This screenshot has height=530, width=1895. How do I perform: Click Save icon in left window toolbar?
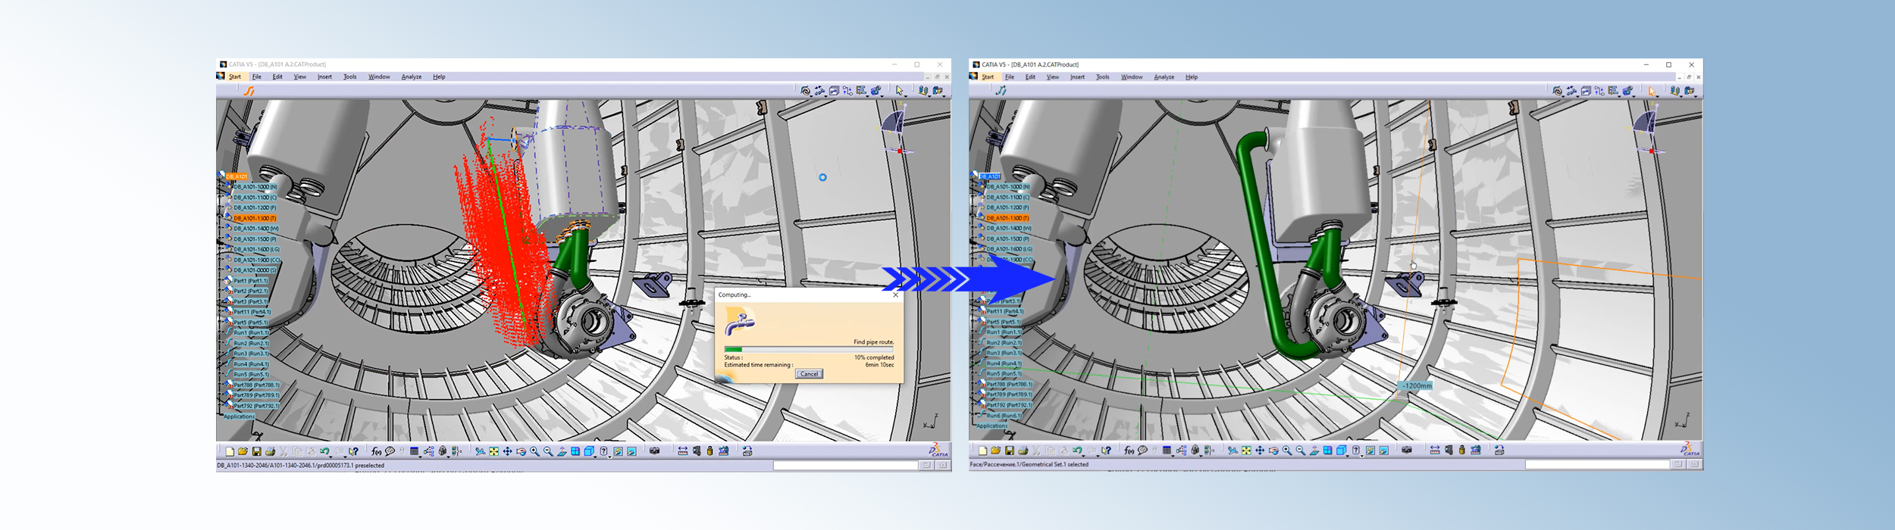pyautogui.click(x=256, y=451)
